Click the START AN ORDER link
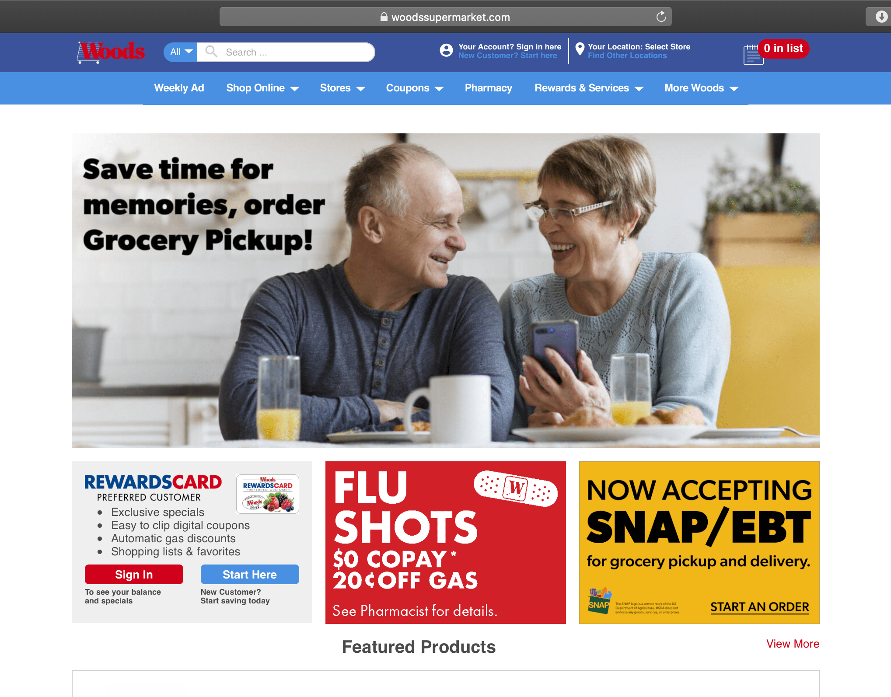Image resolution: width=891 pixels, height=697 pixels. pyautogui.click(x=760, y=607)
